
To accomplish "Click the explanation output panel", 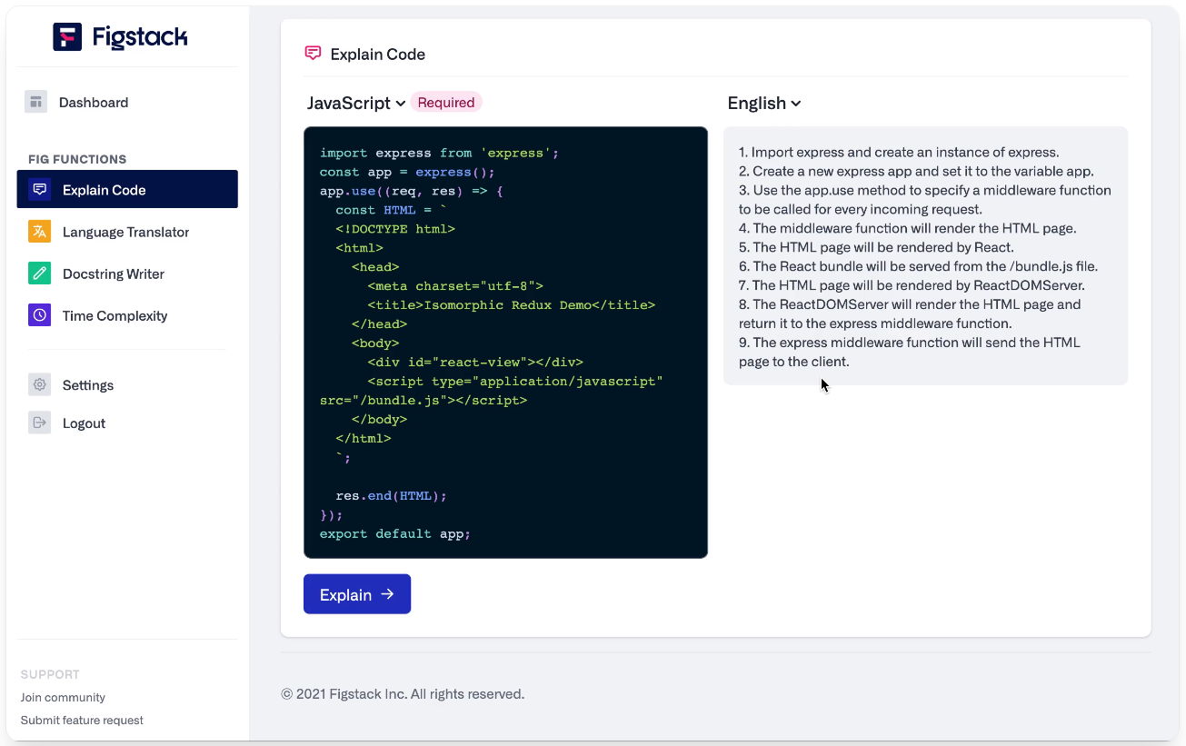I will [925, 256].
